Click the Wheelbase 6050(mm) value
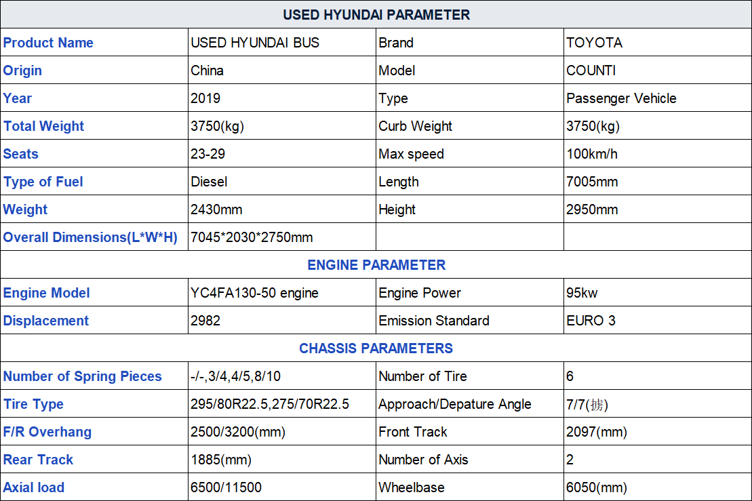Image resolution: width=752 pixels, height=501 pixels. 597,487
